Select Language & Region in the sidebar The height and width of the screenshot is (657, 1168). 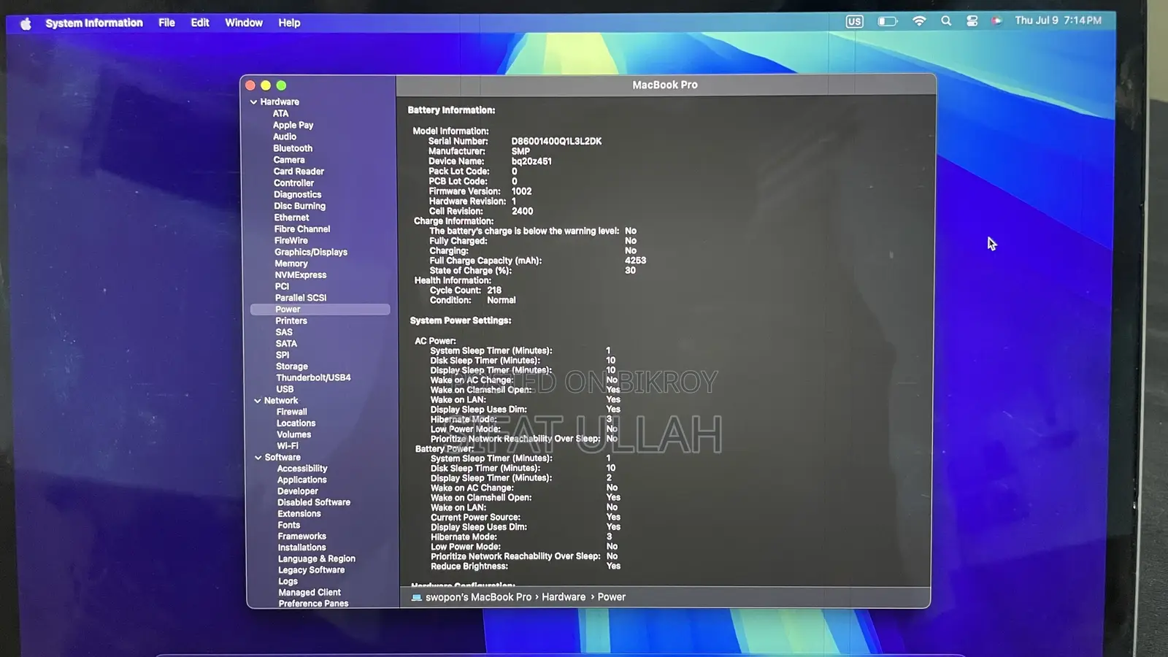point(316,559)
